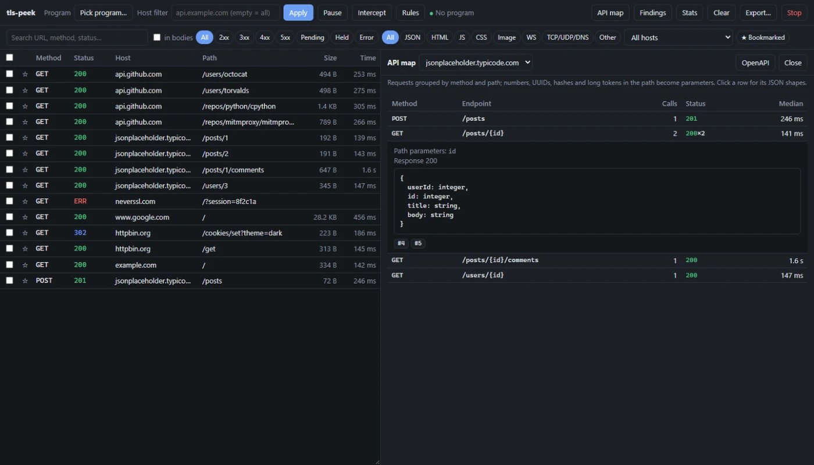Star the /users/torvalds request row
The width and height of the screenshot is (814, 465).
(x=25, y=90)
